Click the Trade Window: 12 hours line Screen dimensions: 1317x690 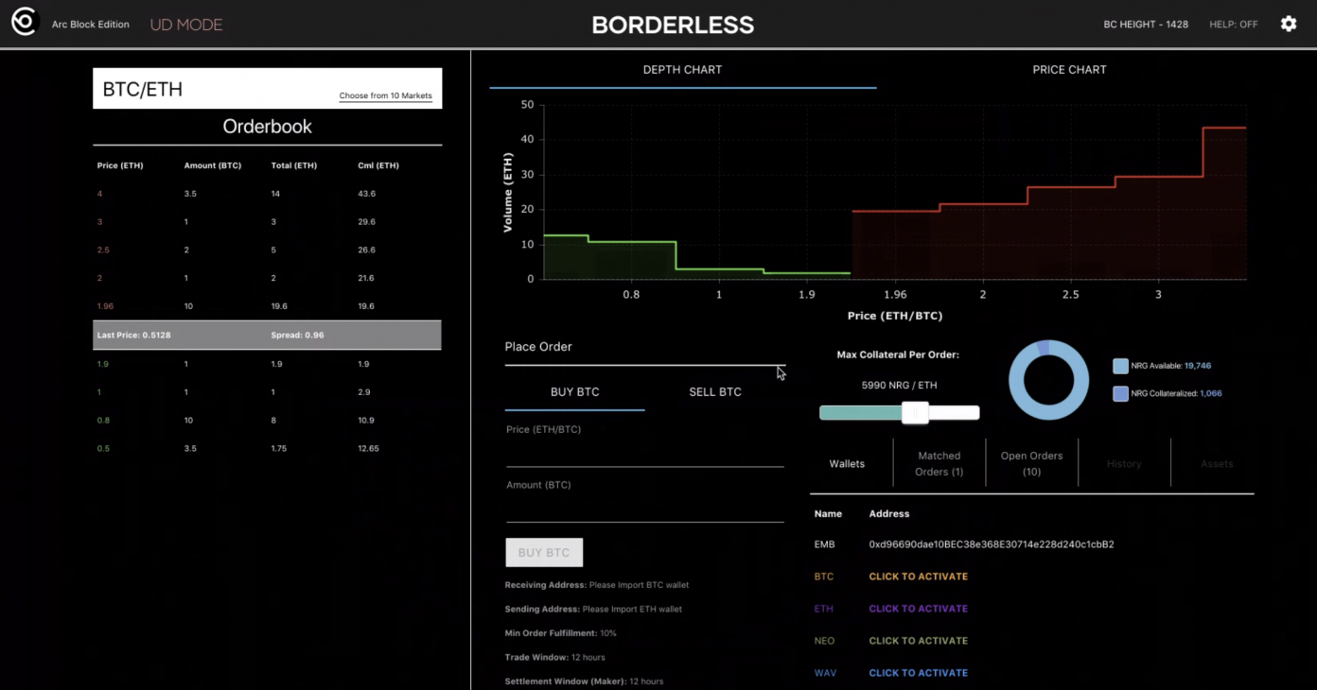point(555,657)
